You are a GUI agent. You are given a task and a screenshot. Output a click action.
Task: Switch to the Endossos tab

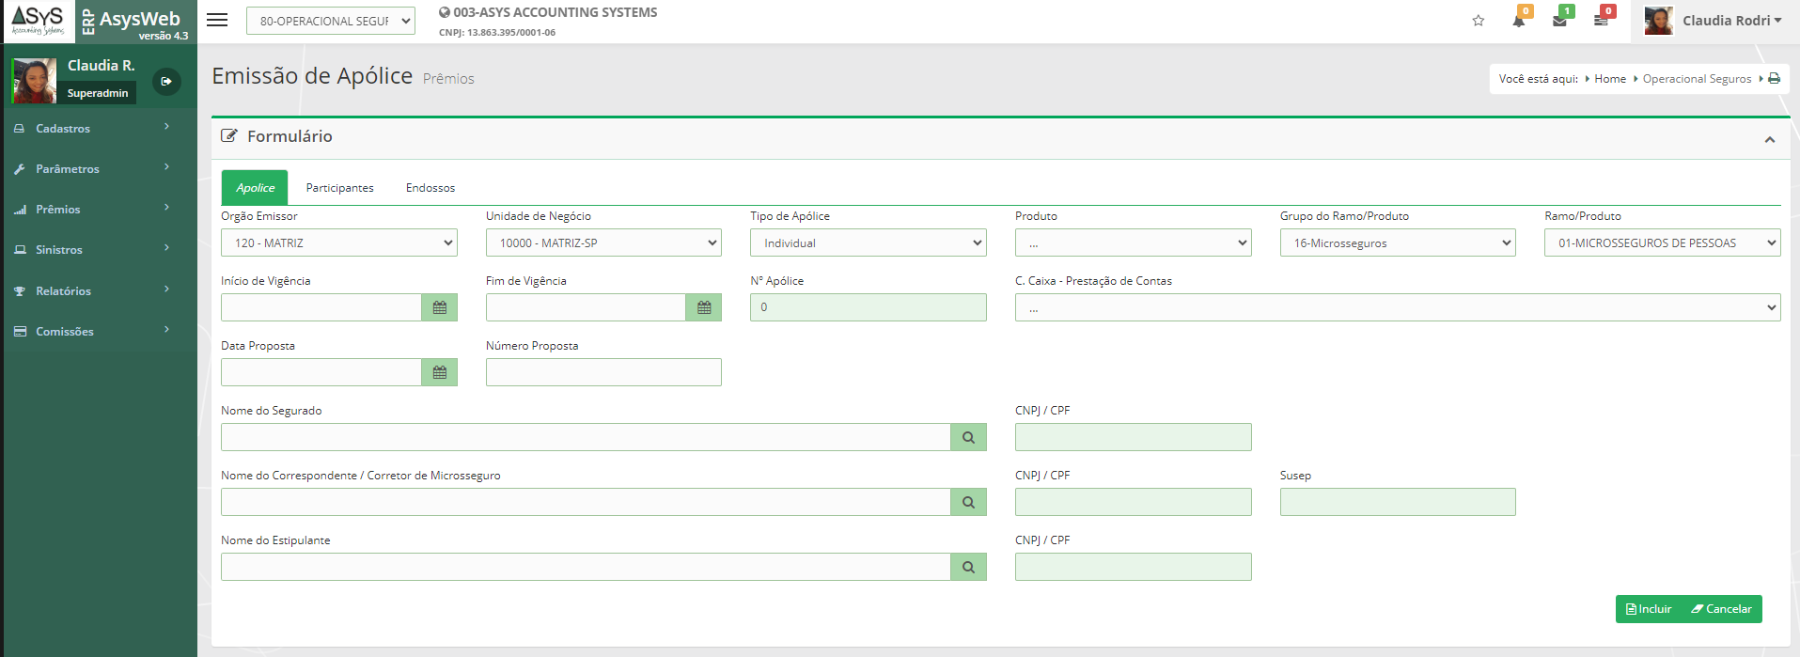[430, 188]
